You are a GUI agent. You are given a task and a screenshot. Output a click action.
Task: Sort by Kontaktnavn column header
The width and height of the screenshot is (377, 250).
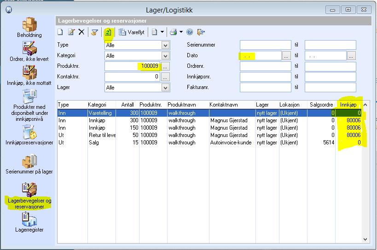pos(232,105)
